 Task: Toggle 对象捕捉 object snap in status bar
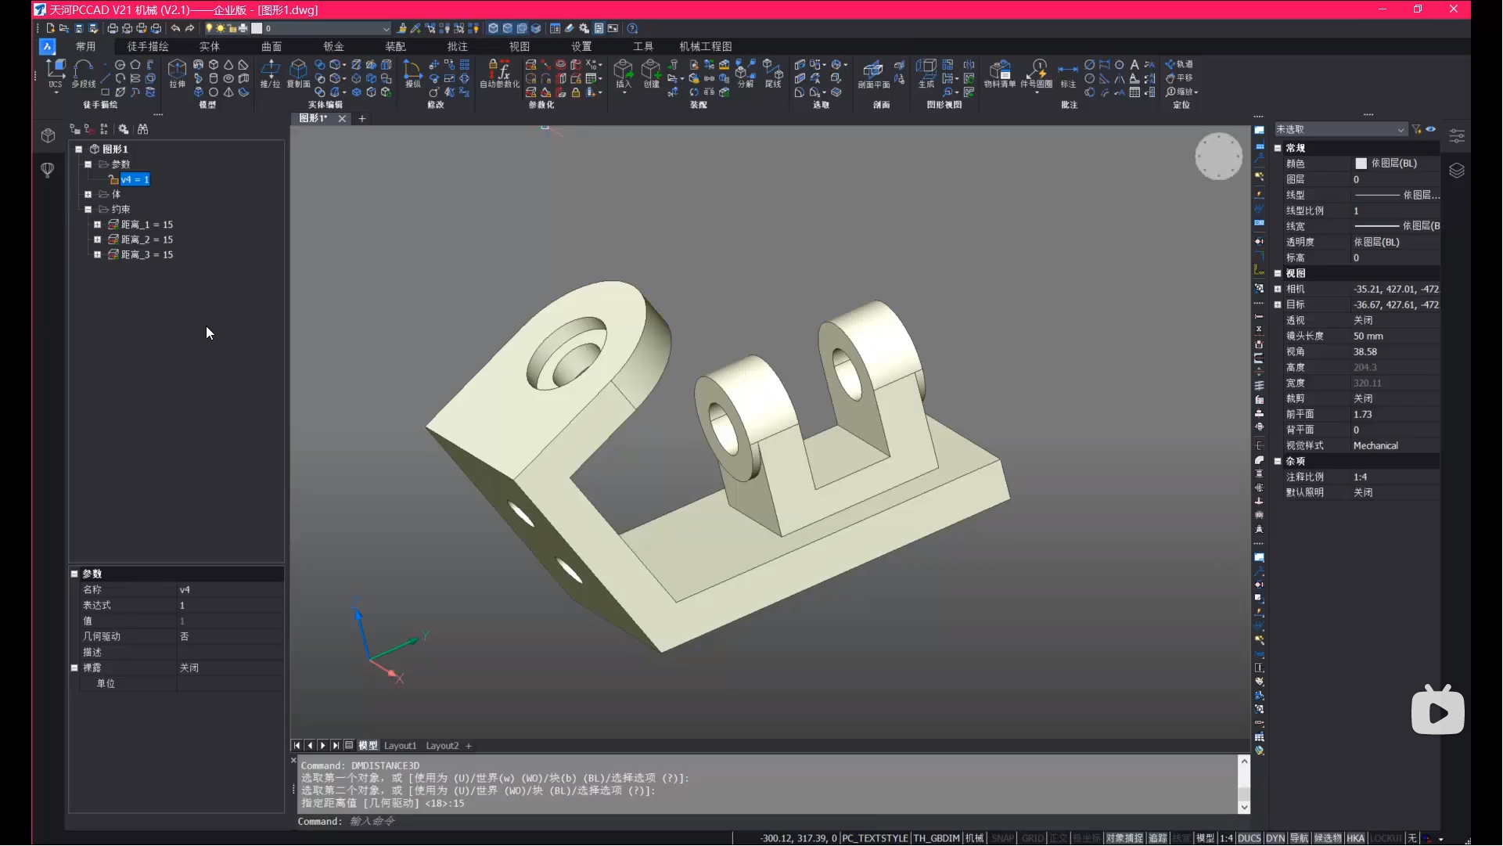click(x=1124, y=838)
